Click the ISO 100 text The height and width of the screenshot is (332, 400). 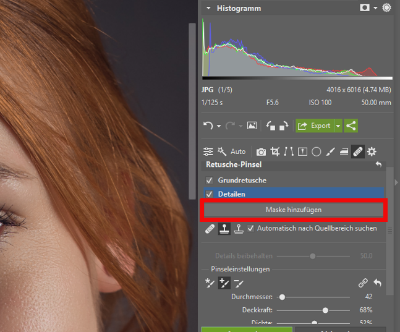click(x=320, y=103)
